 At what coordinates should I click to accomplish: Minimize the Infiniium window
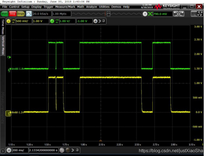pos(185,7)
